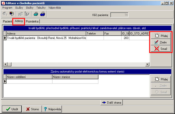Click the ID_STD_ADRES column header
Screen dimensions: 175x114
139,33
